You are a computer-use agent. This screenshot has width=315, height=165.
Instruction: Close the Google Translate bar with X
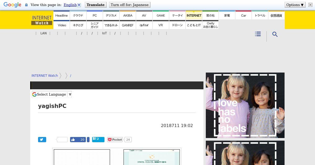coord(310,5)
